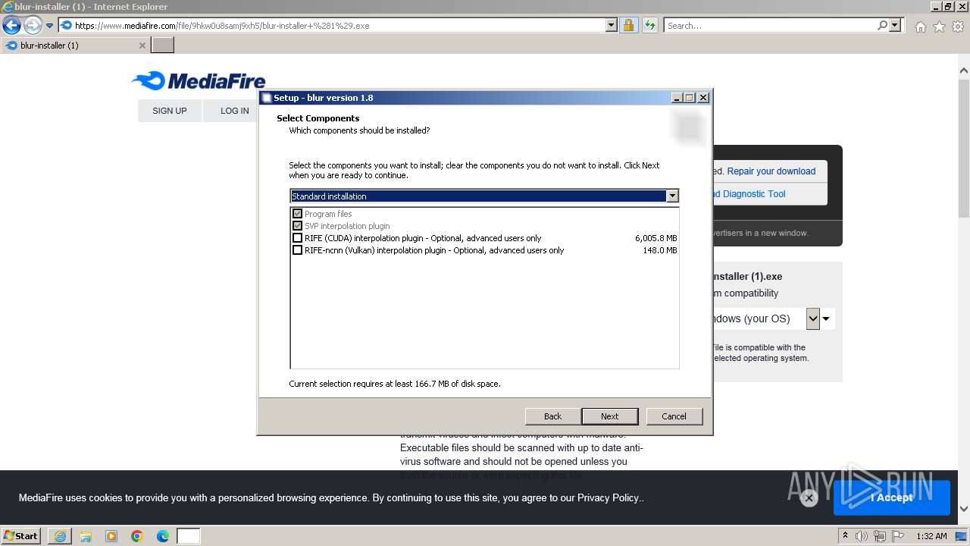The image size is (970, 546).
Task: Click the Privacy Policy link
Action: 609,498
